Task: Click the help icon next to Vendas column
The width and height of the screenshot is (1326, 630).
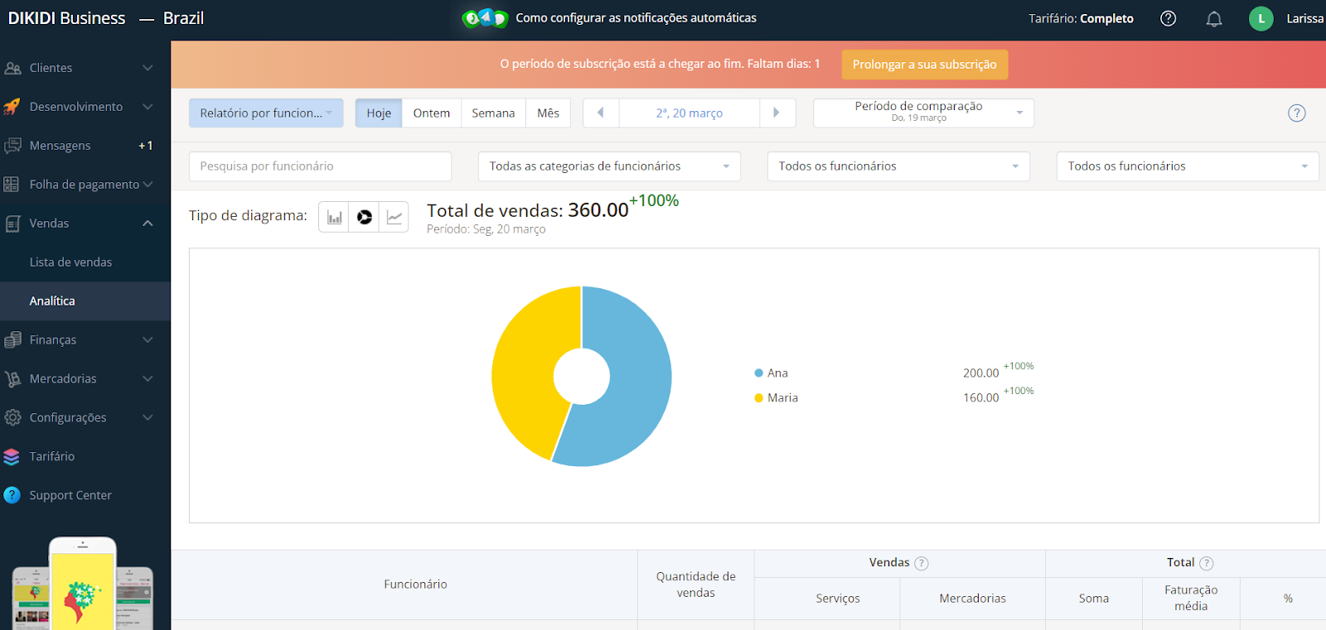Action: (921, 563)
